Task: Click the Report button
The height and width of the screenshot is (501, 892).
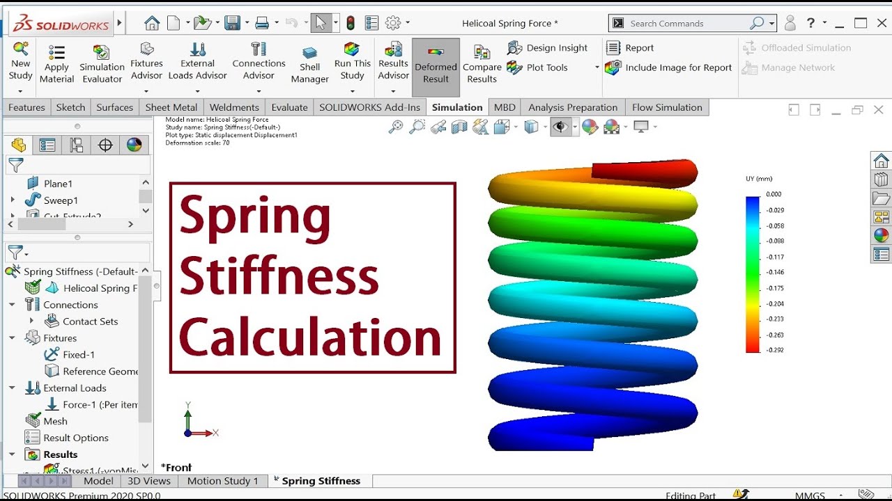Action: [x=630, y=47]
